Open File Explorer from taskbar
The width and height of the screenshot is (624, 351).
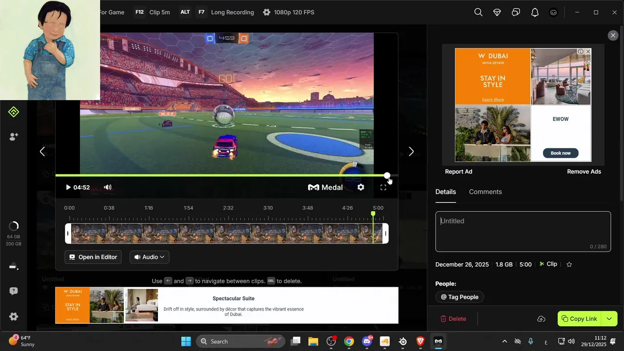click(x=313, y=341)
